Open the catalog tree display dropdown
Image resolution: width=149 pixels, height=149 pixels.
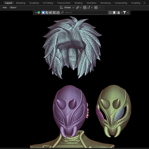click(119, 13)
